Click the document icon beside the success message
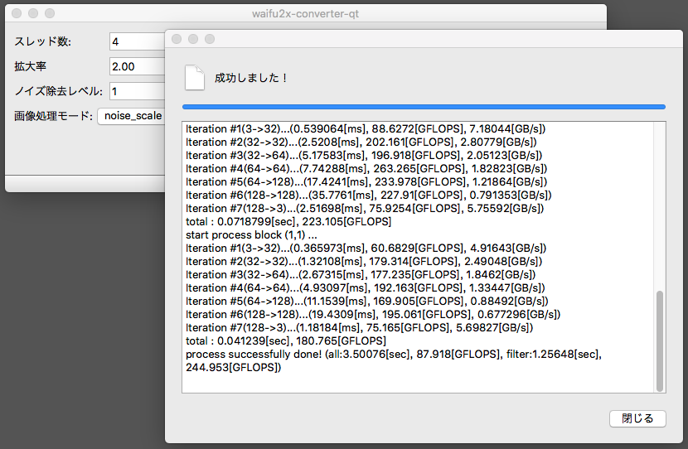This screenshot has height=449, width=688. (x=193, y=77)
